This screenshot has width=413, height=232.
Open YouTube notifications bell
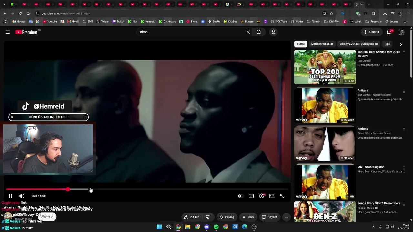click(389, 32)
